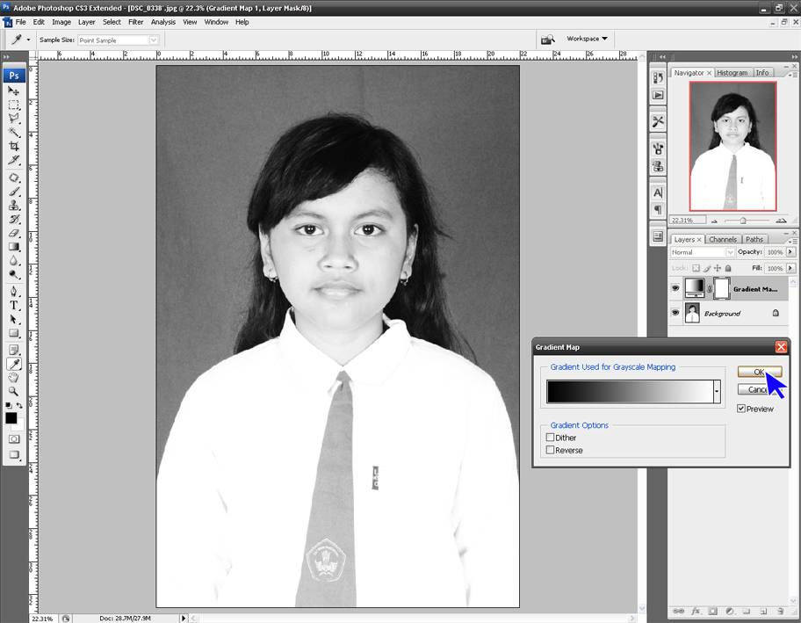Screen dimensions: 801x623
Task: Open the gradient preset dropdown arrow
Action: pyautogui.click(x=717, y=391)
